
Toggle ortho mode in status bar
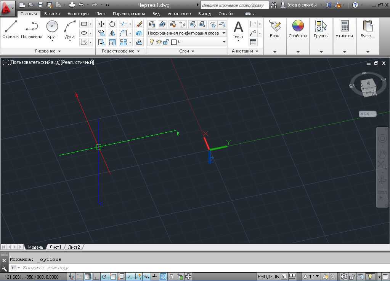coord(96,276)
